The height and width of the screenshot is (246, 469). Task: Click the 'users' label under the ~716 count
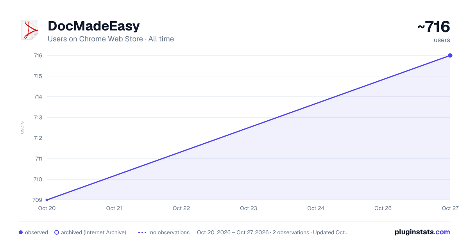pyautogui.click(x=442, y=40)
